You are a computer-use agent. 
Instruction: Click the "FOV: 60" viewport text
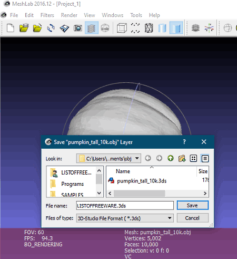(34, 232)
